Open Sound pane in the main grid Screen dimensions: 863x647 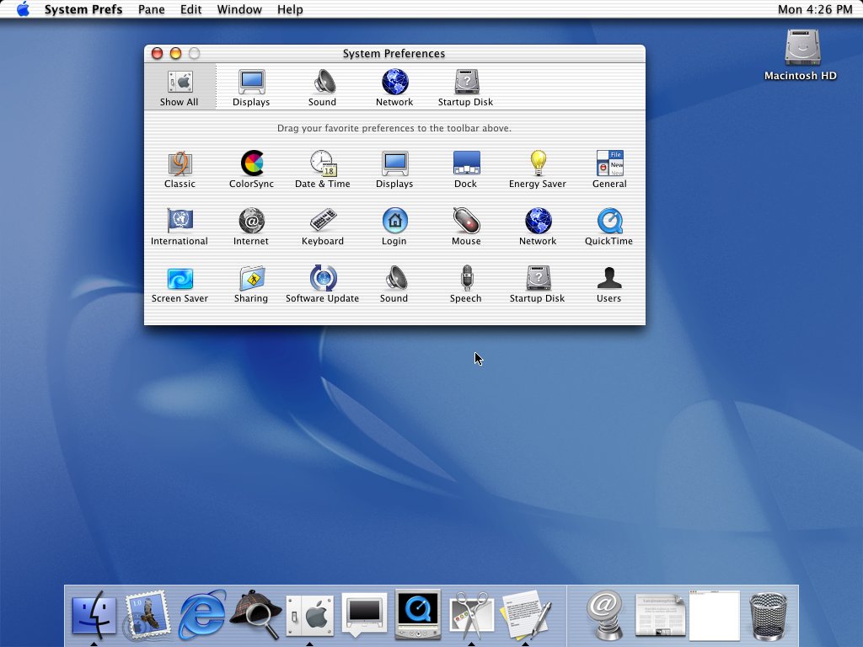point(394,284)
